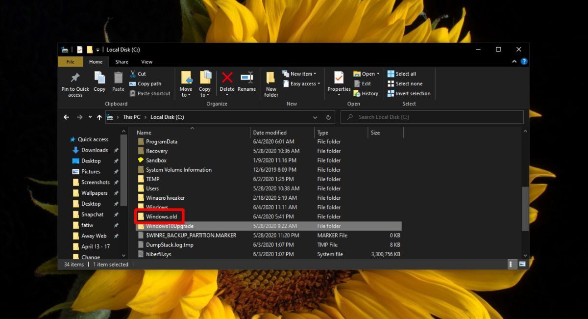Click the Copy icon in Clipboard group
This screenshot has width=588, height=319.
coord(99,79)
